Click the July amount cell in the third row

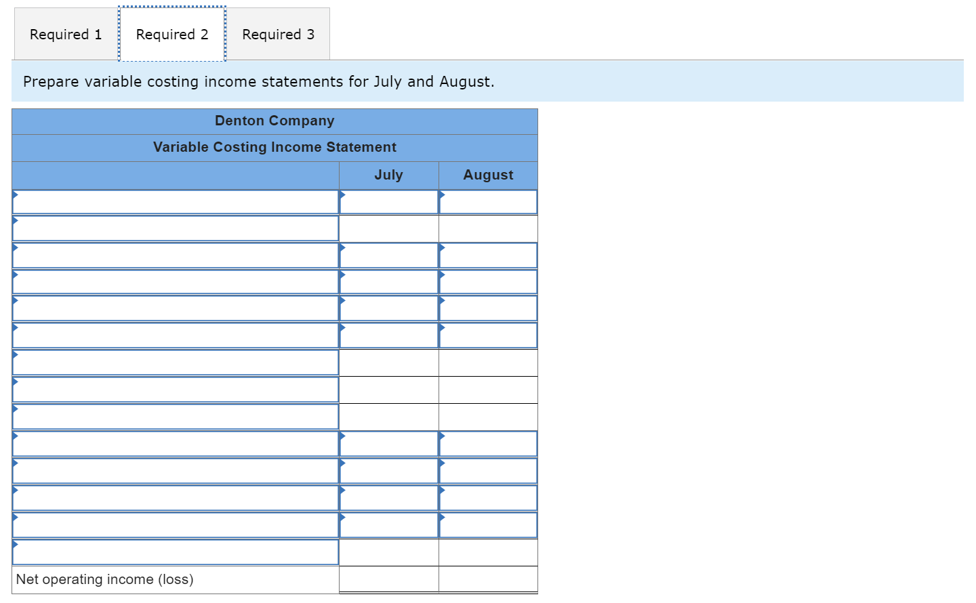pos(389,255)
